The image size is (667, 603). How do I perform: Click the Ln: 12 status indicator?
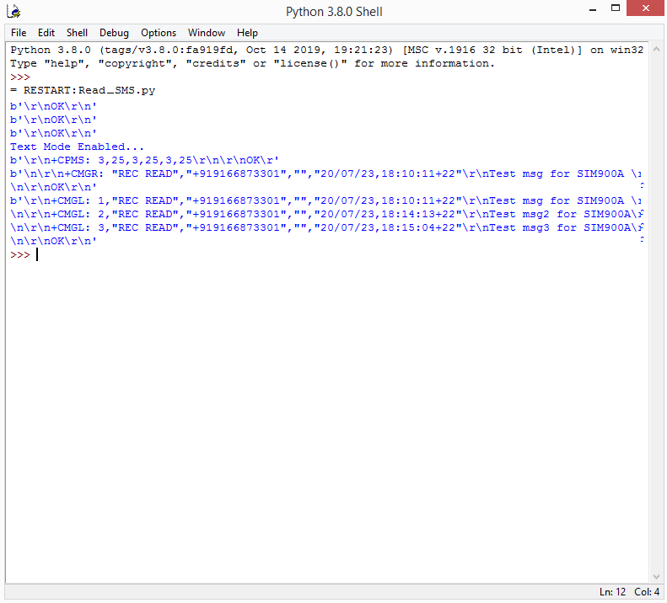611,592
